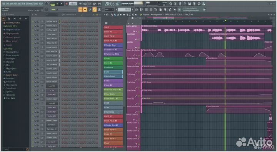Select 'Attack Hat 03' channel button

tap(52, 39)
